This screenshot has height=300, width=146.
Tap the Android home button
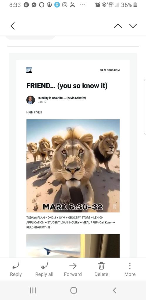point(74,290)
